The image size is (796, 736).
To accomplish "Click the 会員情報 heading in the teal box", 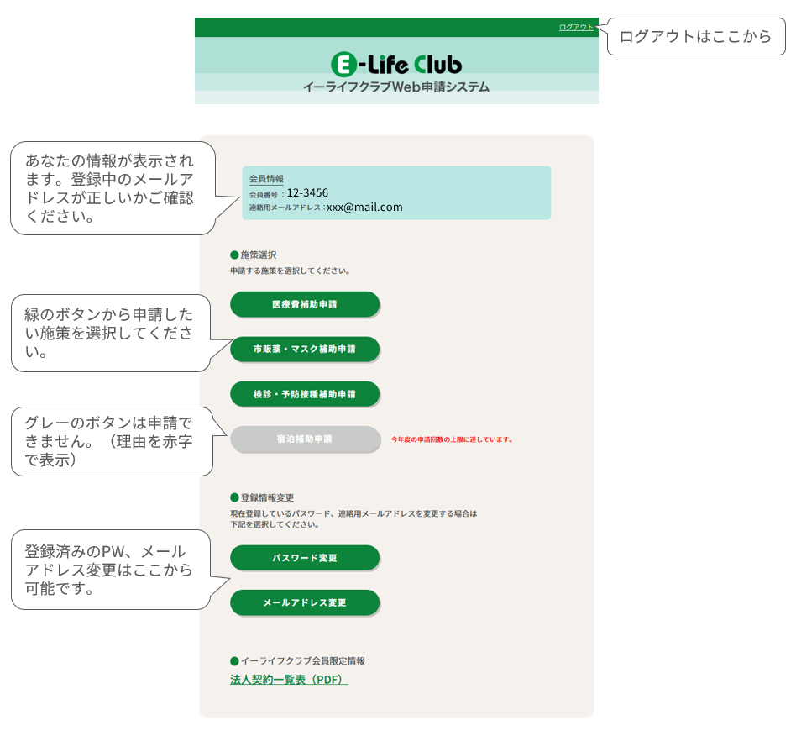I will (266, 179).
